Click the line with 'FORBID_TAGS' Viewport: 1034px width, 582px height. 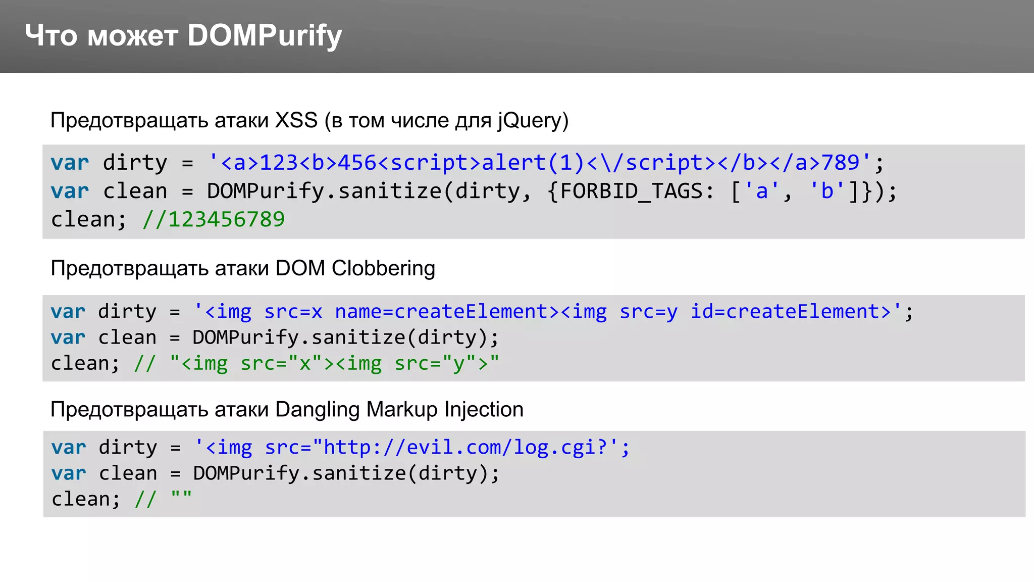pyautogui.click(x=473, y=191)
